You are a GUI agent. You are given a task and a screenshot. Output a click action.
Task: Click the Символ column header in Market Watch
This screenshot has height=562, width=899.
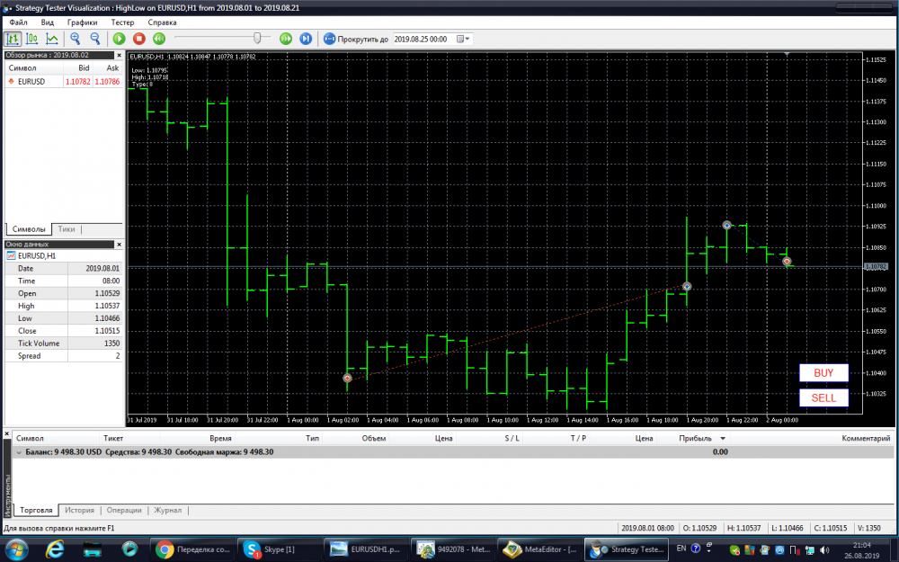(22, 67)
